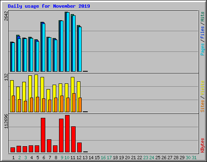The image size is (207, 162).
Task: Select the red KBytes bar for day 7
Action: coord(49,146)
